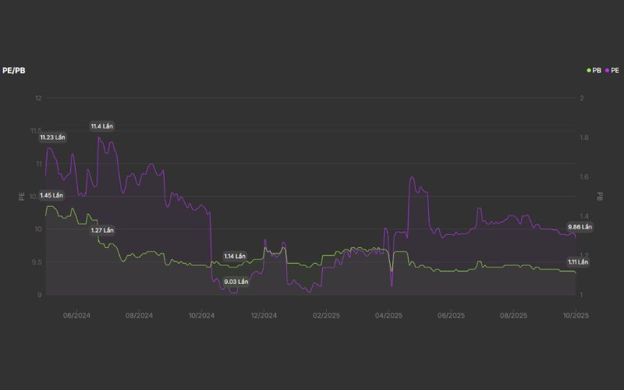Click the 06/2024 x-axis label

coord(76,316)
